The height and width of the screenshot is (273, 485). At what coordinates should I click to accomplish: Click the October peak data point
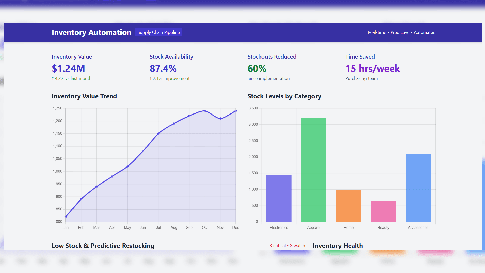click(x=205, y=111)
